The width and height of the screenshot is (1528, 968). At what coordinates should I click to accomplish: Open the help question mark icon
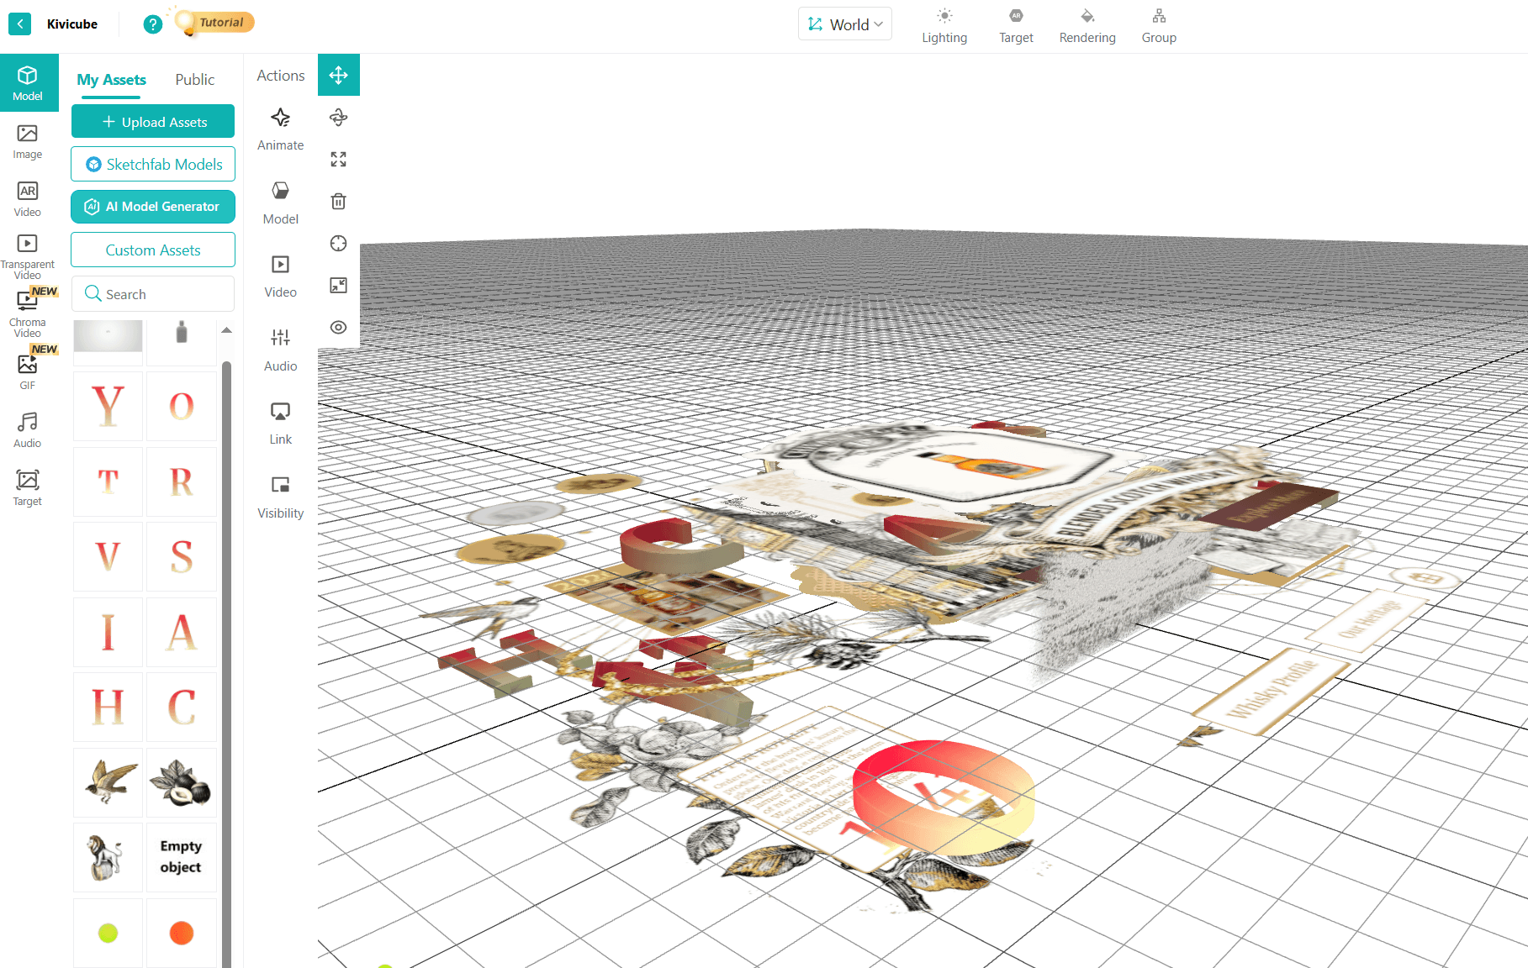click(152, 24)
